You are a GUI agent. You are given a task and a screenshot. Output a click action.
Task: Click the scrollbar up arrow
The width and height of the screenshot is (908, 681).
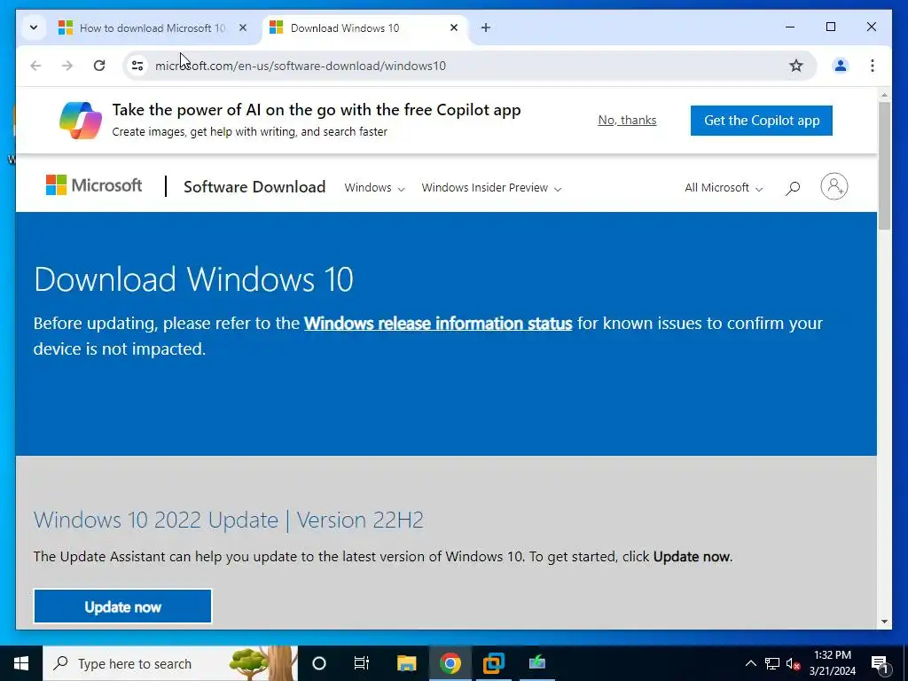(x=884, y=94)
